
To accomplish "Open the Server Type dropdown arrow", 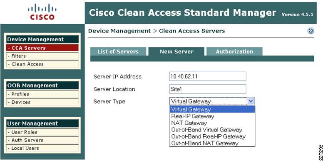I will pyautogui.click(x=251, y=101).
